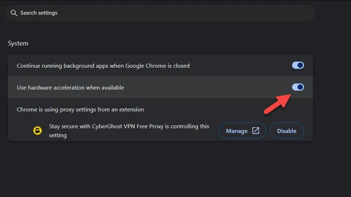Toggle off background apps when Chrome closed

pos(298,65)
